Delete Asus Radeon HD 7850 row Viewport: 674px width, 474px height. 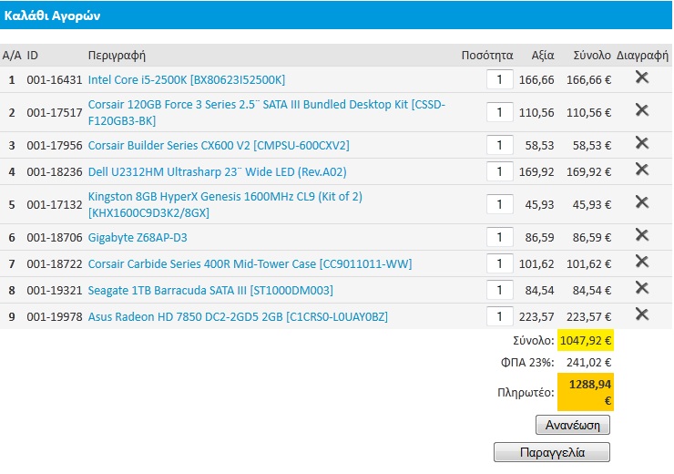642,314
